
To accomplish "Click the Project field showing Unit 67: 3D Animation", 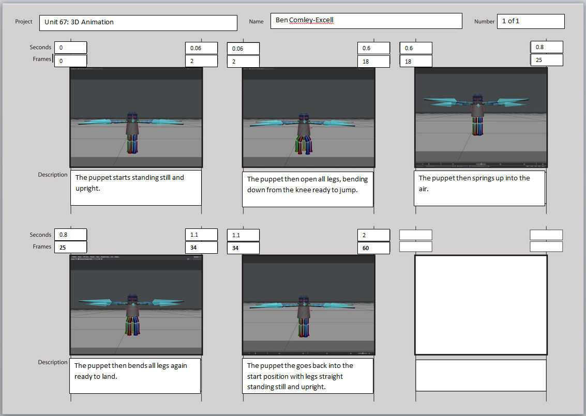I will coord(138,23).
